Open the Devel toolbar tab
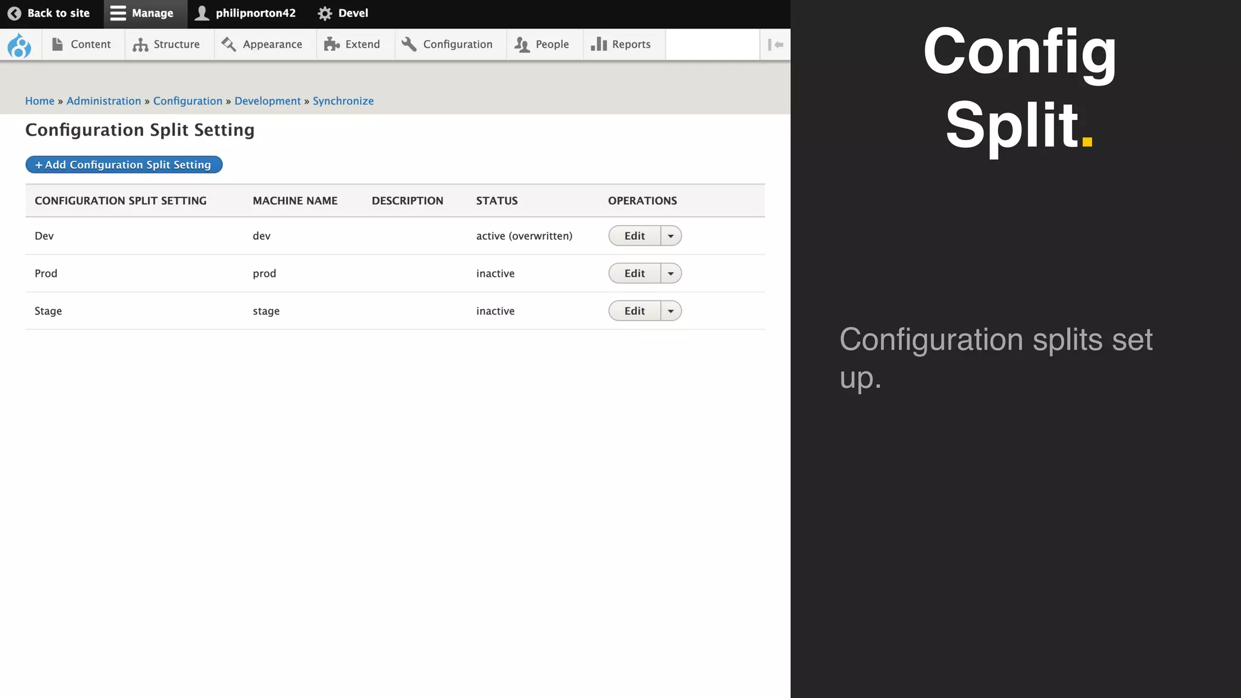The height and width of the screenshot is (698, 1241). point(344,13)
